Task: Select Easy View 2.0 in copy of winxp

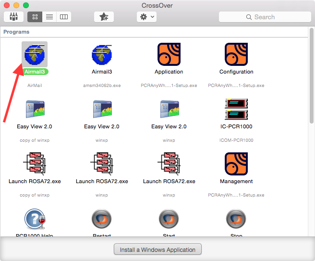Action: [35, 109]
